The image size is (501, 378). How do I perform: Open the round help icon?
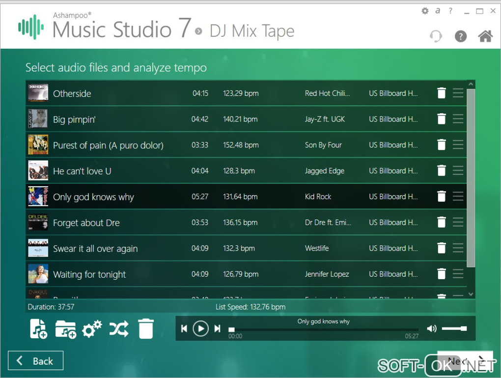coord(460,36)
